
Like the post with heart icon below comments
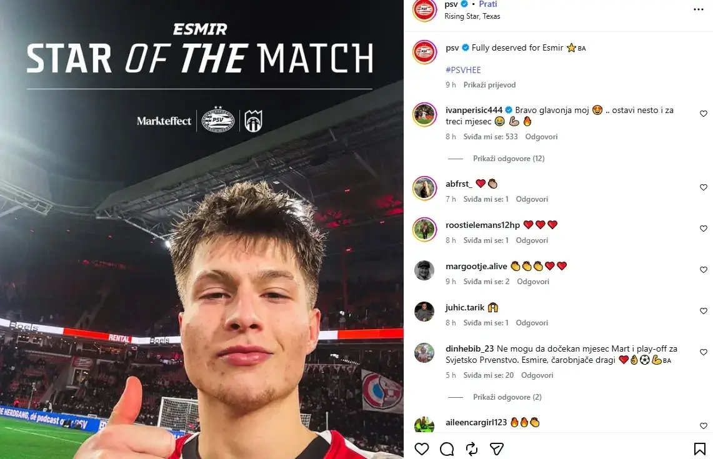422,449
